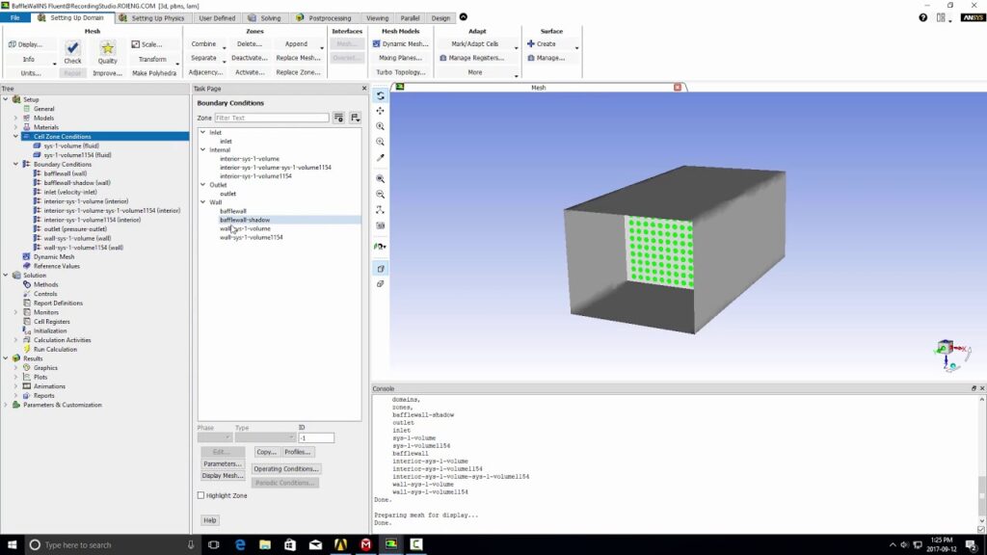987x555 pixels.
Task: Enable the Highlight Zone checkbox
Action: click(201, 494)
